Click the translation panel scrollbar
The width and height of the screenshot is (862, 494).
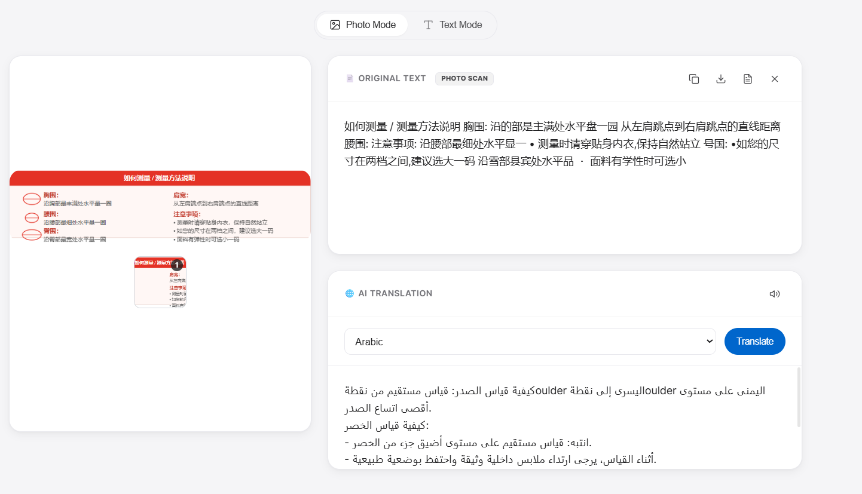(x=799, y=397)
